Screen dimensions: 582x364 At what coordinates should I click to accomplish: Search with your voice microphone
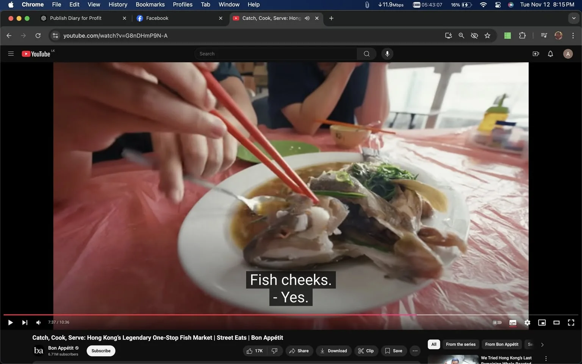387,54
